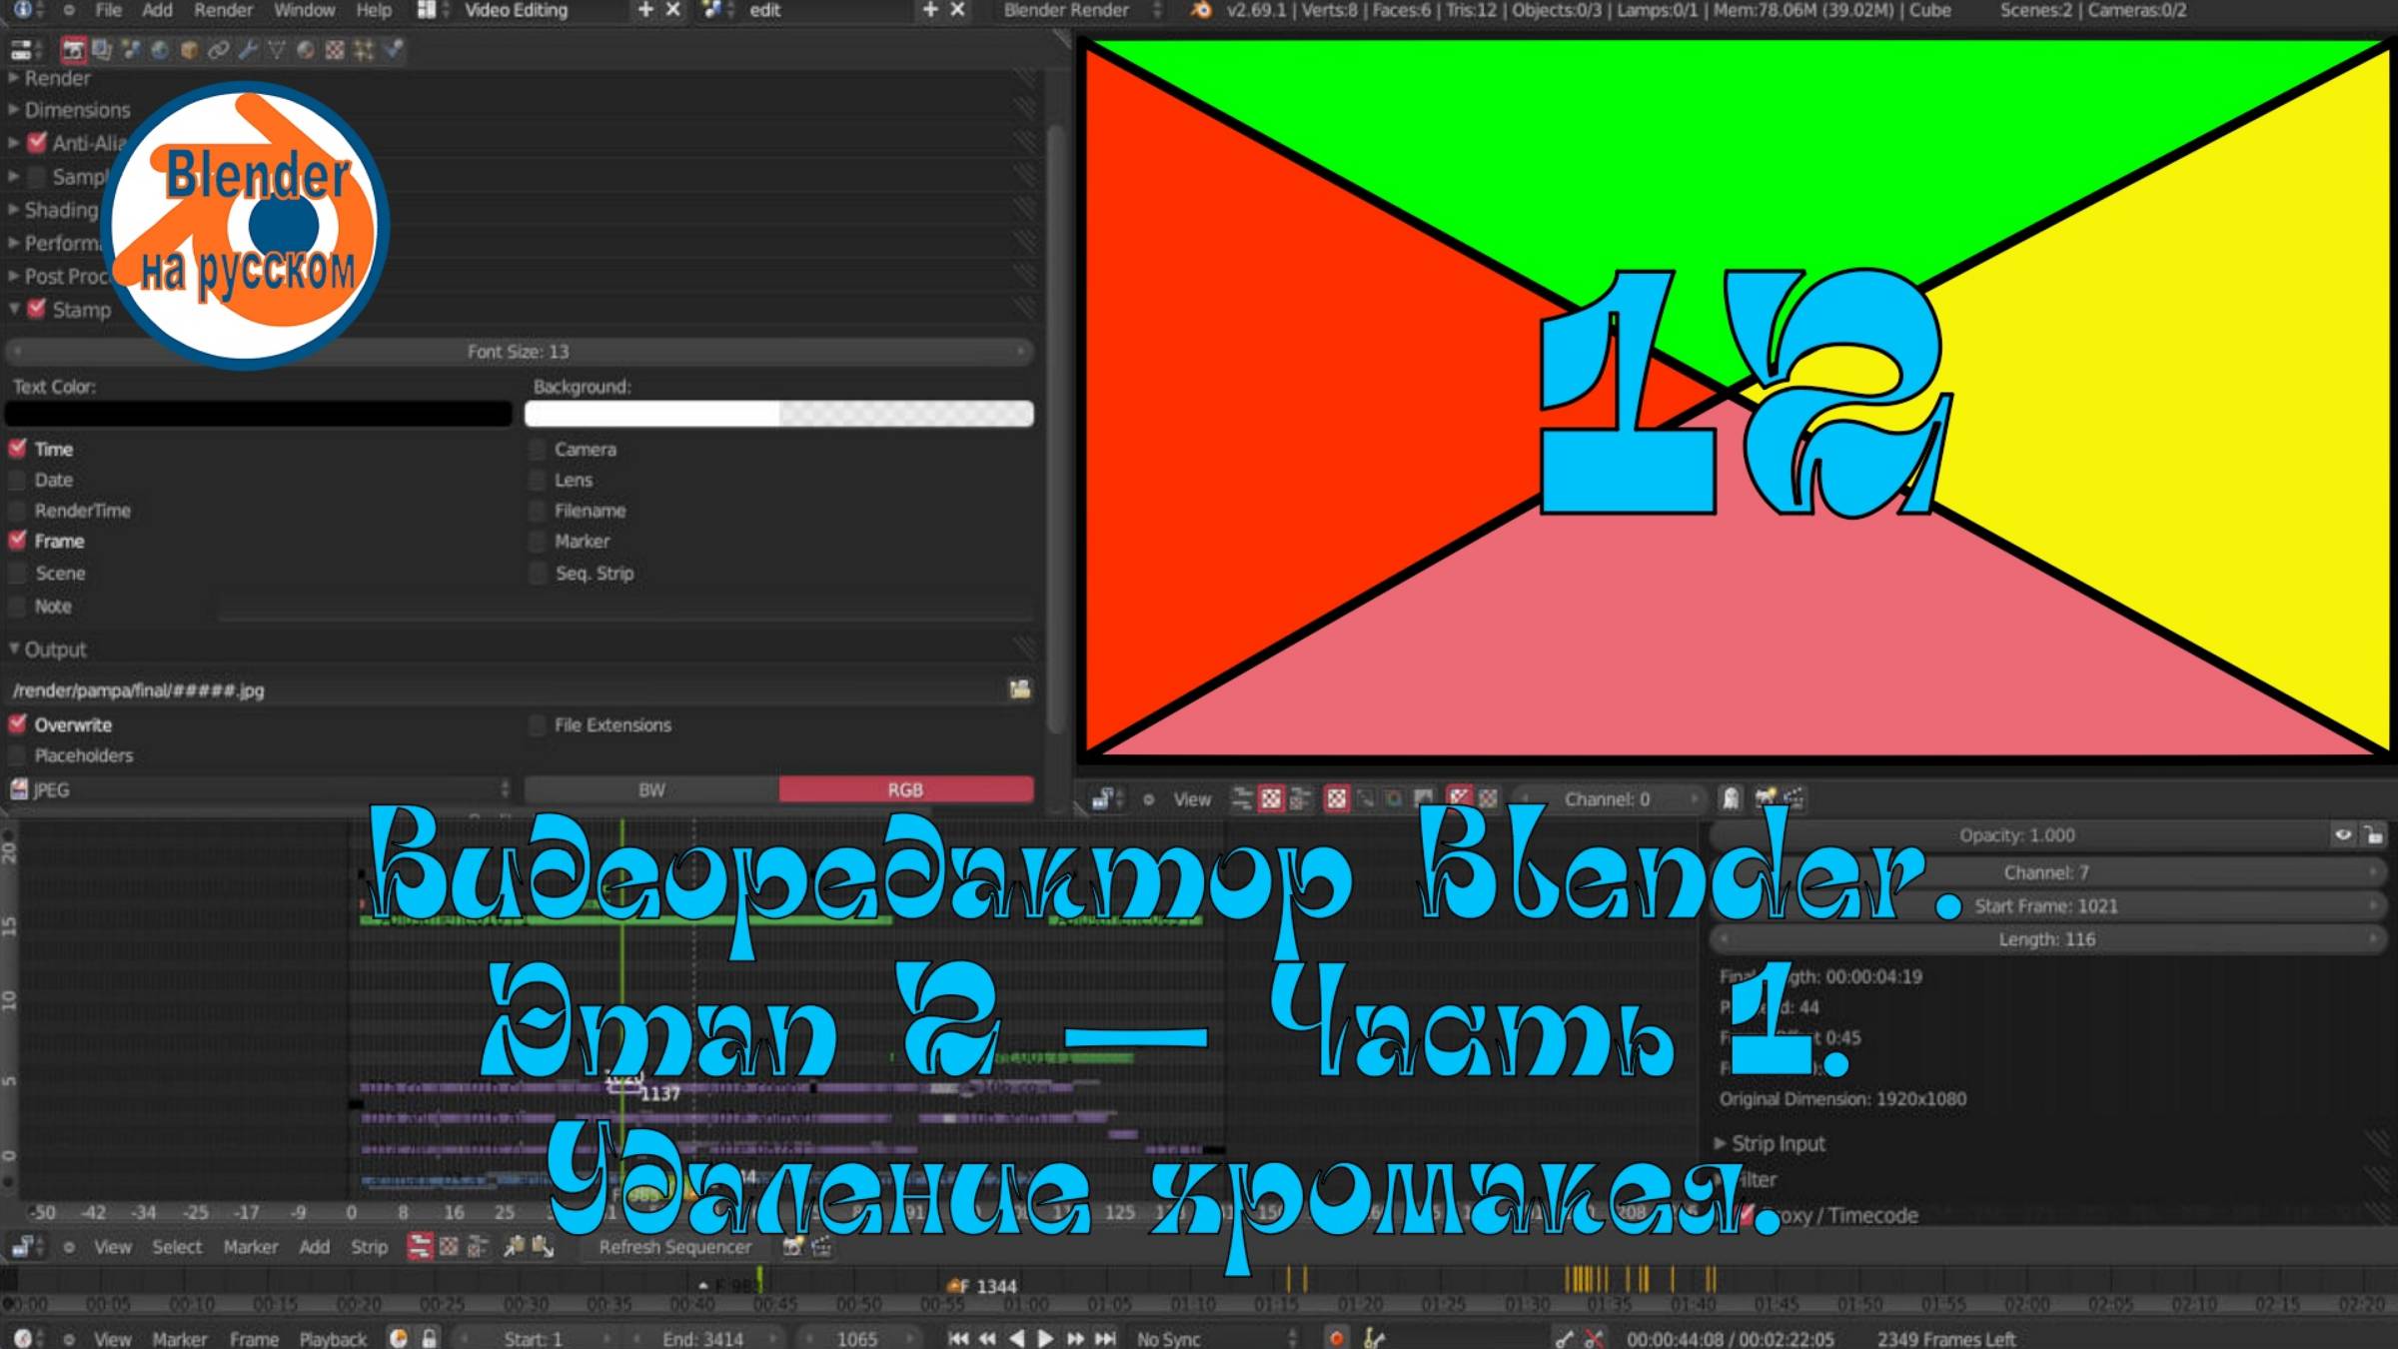Switch output to RGB mode
This screenshot has width=2398, height=1349.
coord(904,789)
